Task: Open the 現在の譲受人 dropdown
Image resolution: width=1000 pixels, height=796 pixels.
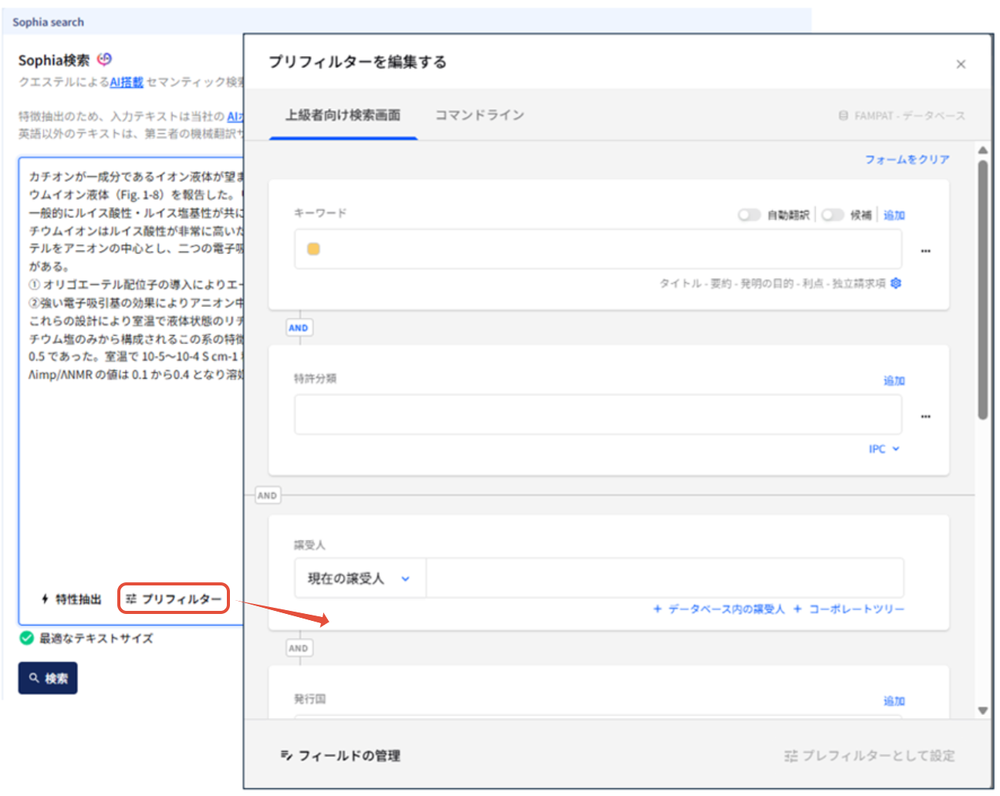Action: coord(360,578)
